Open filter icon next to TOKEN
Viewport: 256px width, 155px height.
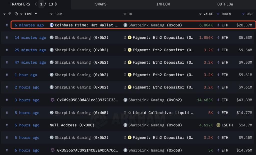coord(218,14)
